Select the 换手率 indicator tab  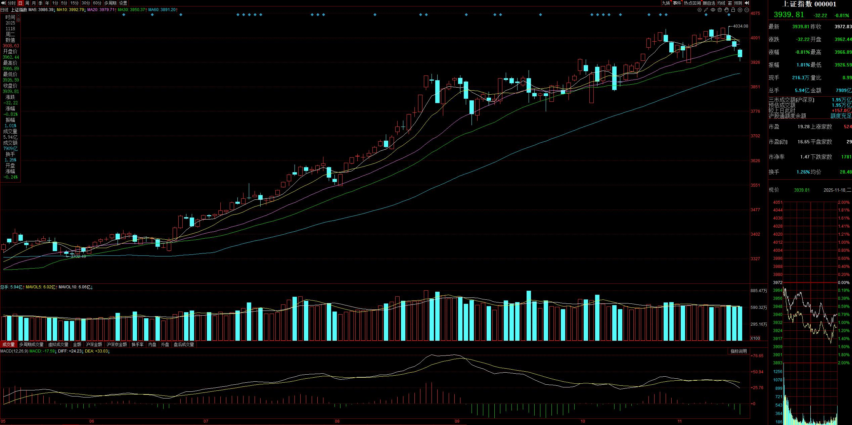[137, 344]
